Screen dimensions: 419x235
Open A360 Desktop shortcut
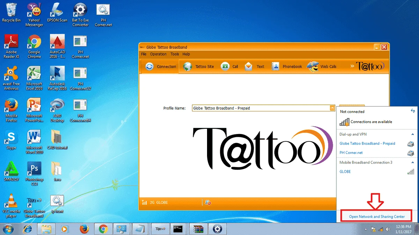click(57, 110)
